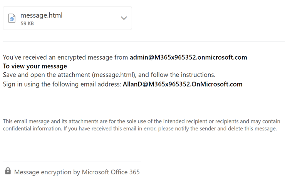Viewport: 285px width, 180px height.
Task: Expand the message.html attachment options chevron
Action: click(x=124, y=18)
